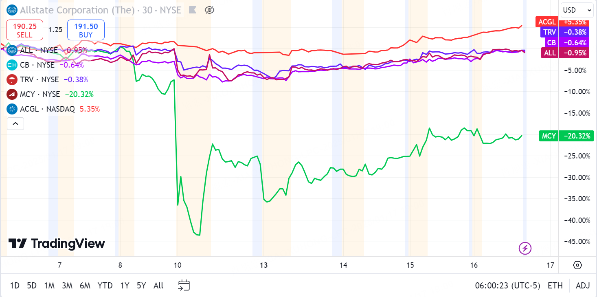597x297 pixels.
Task: Click the 16 date label on time axis
Action: pos(474,265)
